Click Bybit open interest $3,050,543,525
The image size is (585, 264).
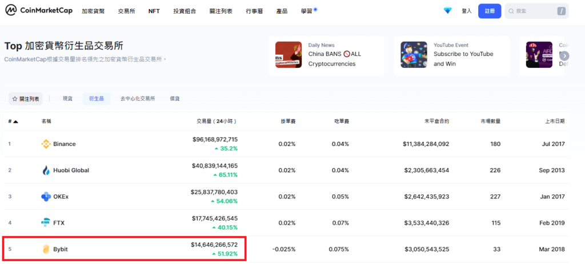pos(427,249)
